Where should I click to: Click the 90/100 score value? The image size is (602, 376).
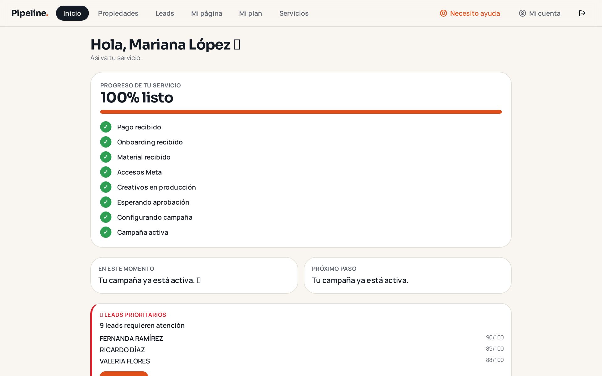tap(495, 337)
